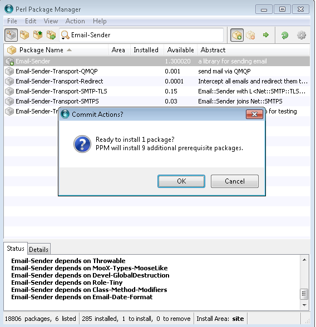Switch to the Details tab

pos(39,249)
